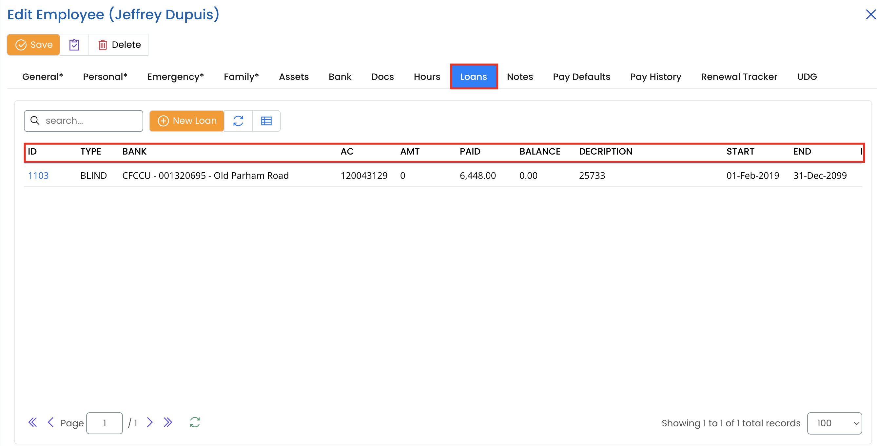Jump to last page using double-right arrows

pos(168,422)
